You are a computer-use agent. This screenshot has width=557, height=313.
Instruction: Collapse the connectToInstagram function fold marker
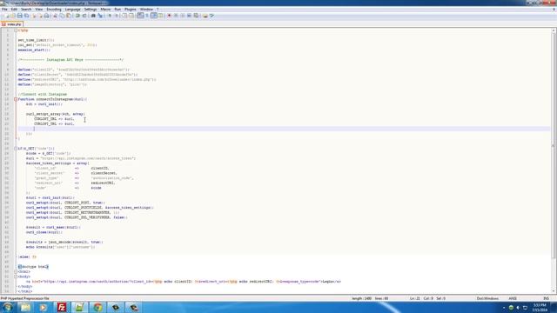(16, 99)
